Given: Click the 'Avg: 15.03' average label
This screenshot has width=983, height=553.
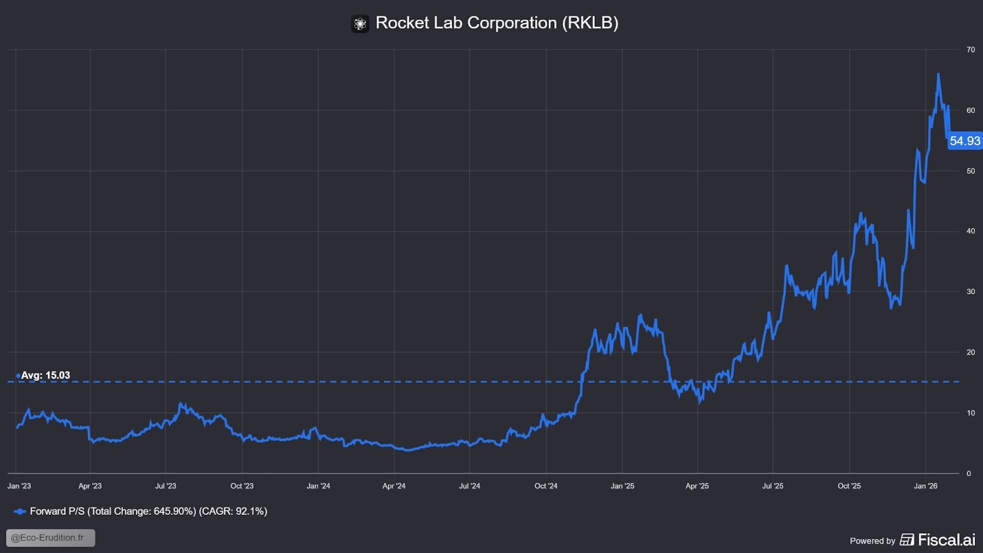Looking at the screenshot, I should (45, 375).
